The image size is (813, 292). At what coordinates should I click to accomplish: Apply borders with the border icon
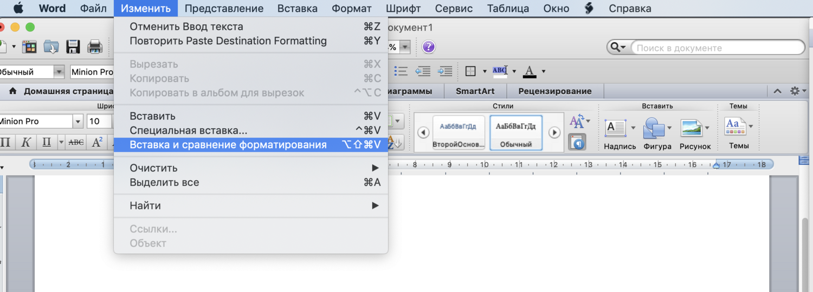coord(470,71)
